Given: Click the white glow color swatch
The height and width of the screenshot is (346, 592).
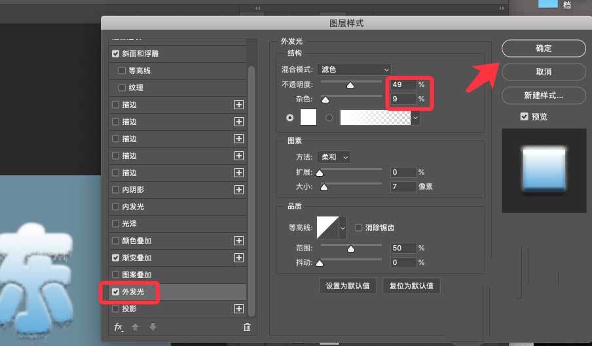Looking at the screenshot, I should coord(308,117).
